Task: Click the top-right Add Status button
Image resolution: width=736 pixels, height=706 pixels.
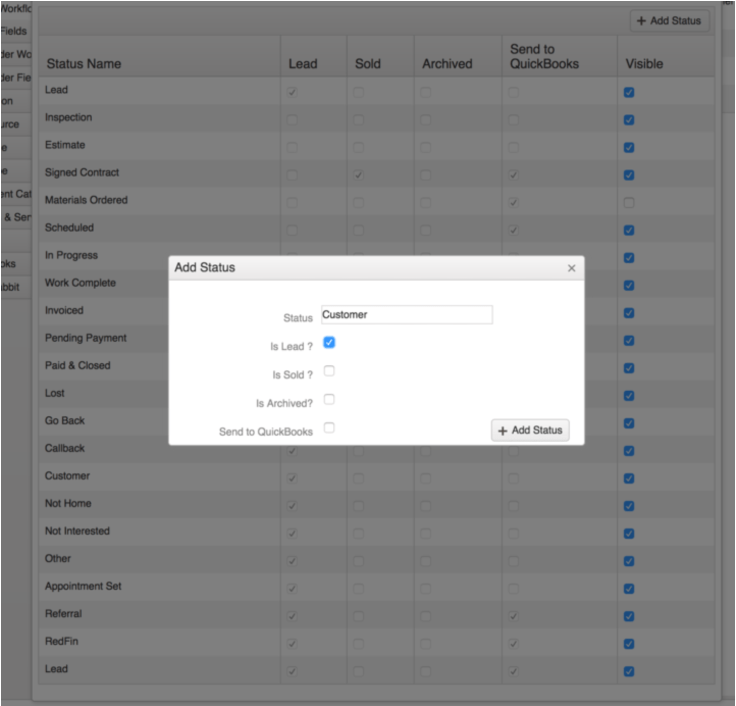Action: [x=669, y=21]
